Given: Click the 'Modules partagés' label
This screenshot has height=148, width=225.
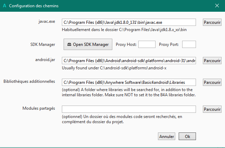Looking at the screenshot, I should (39, 108).
